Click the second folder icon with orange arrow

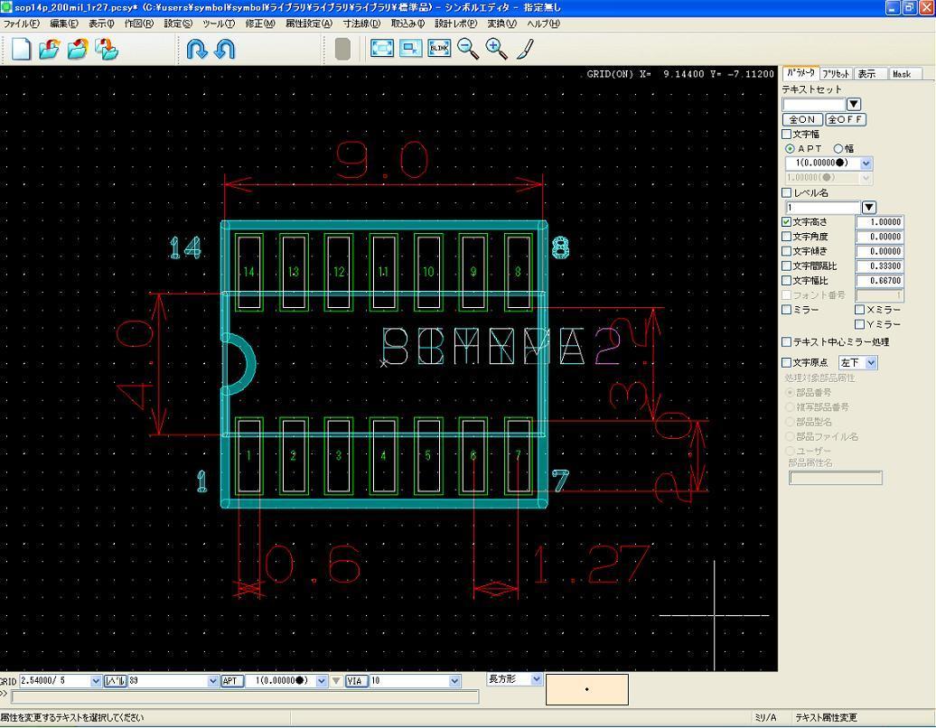click(x=78, y=49)
